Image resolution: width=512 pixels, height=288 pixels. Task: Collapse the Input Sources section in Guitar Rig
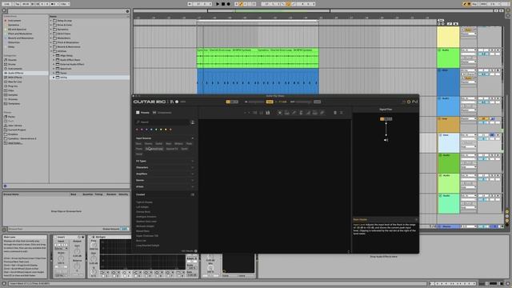(193, 138)
